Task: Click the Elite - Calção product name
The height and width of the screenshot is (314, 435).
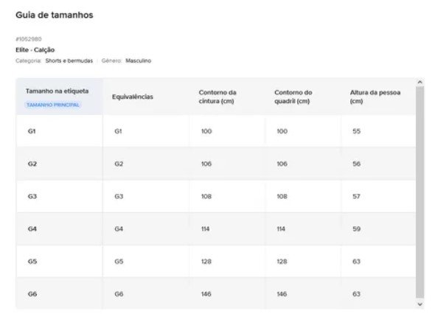Action: 35,50
